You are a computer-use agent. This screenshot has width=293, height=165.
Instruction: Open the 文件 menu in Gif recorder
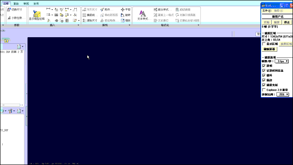pos(266,11)
